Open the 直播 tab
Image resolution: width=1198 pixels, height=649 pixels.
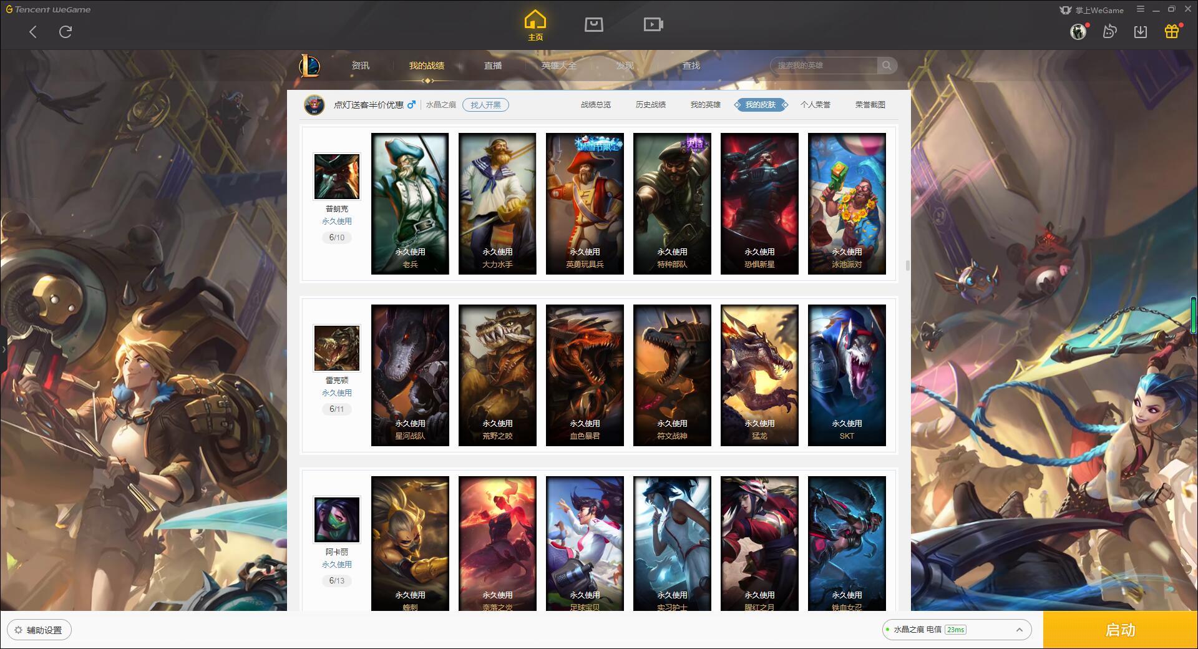point(493,66)
